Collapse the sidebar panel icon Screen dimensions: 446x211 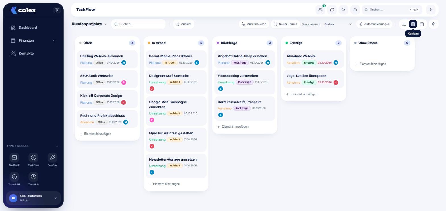pyautogui.click(x=57, y=10)
